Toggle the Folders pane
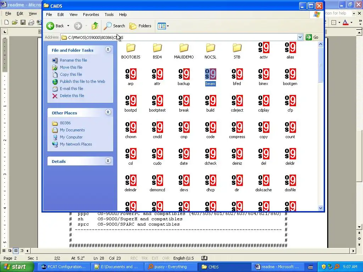The width and height of the screenshot is (363, 272). click(x=140, y=25)
